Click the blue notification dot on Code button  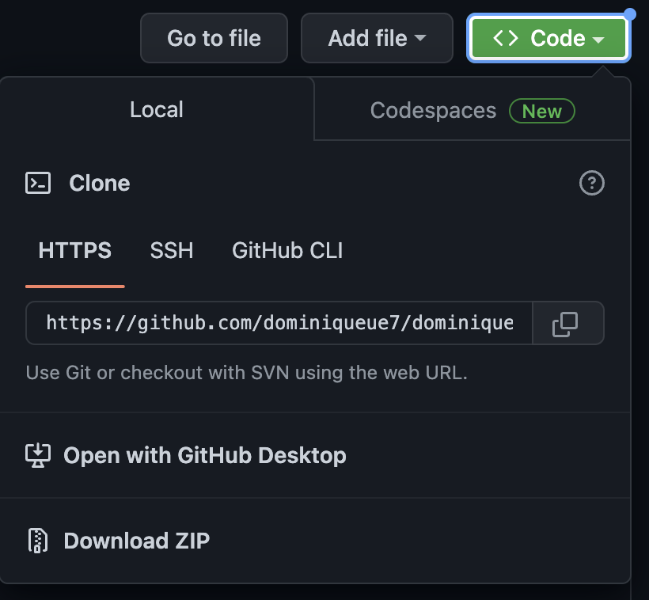[630, 14]
